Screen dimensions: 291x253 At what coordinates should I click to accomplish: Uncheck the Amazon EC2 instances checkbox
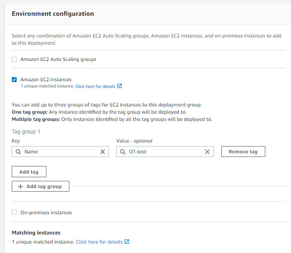pyautogui.click(x=14, y=79)
